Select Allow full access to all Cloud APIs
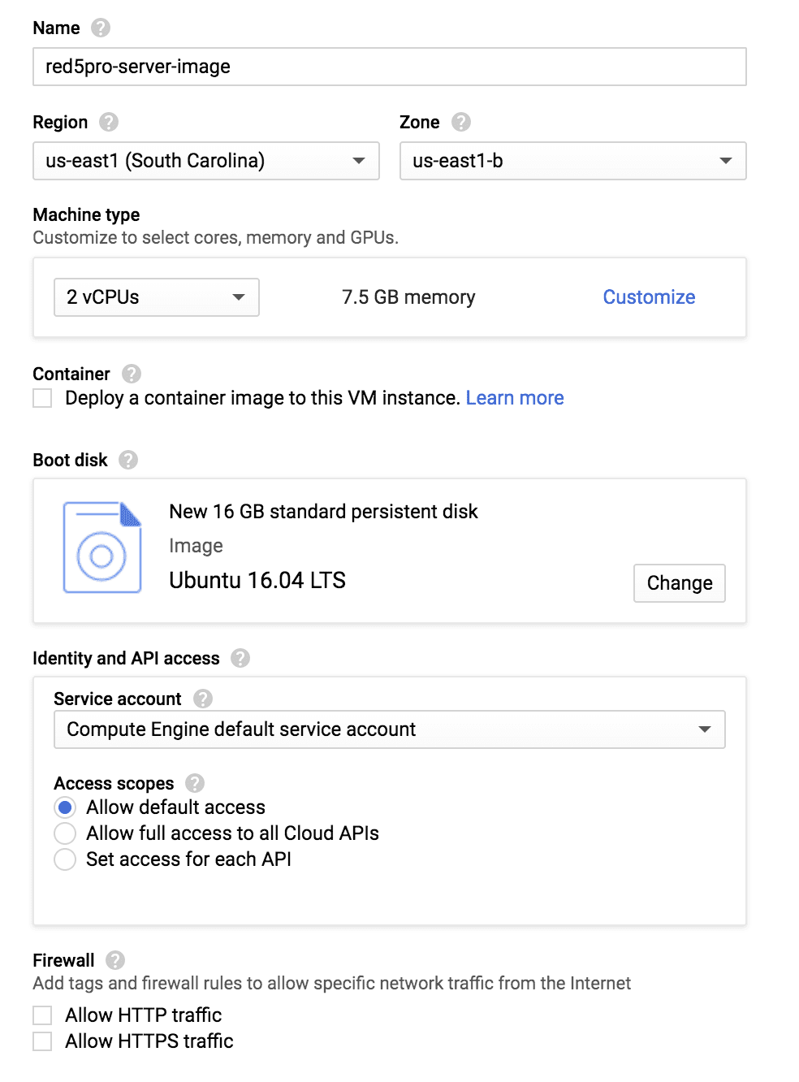 point(65,833)
